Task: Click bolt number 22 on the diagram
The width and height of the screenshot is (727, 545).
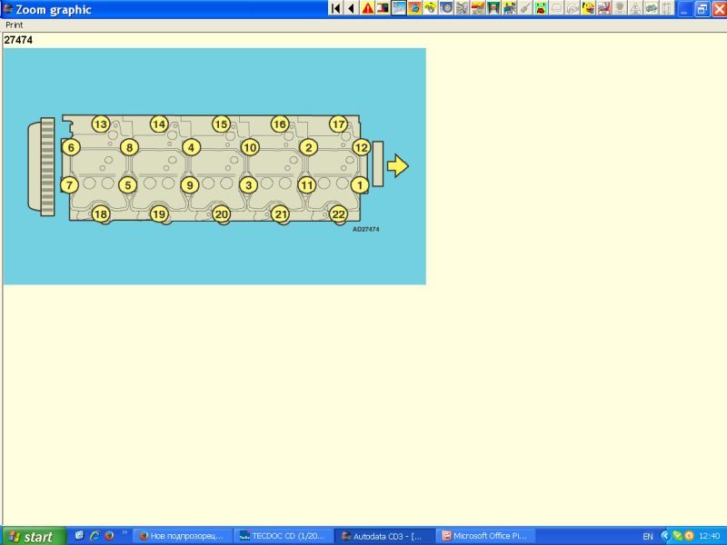Action: tap(338, 214)
